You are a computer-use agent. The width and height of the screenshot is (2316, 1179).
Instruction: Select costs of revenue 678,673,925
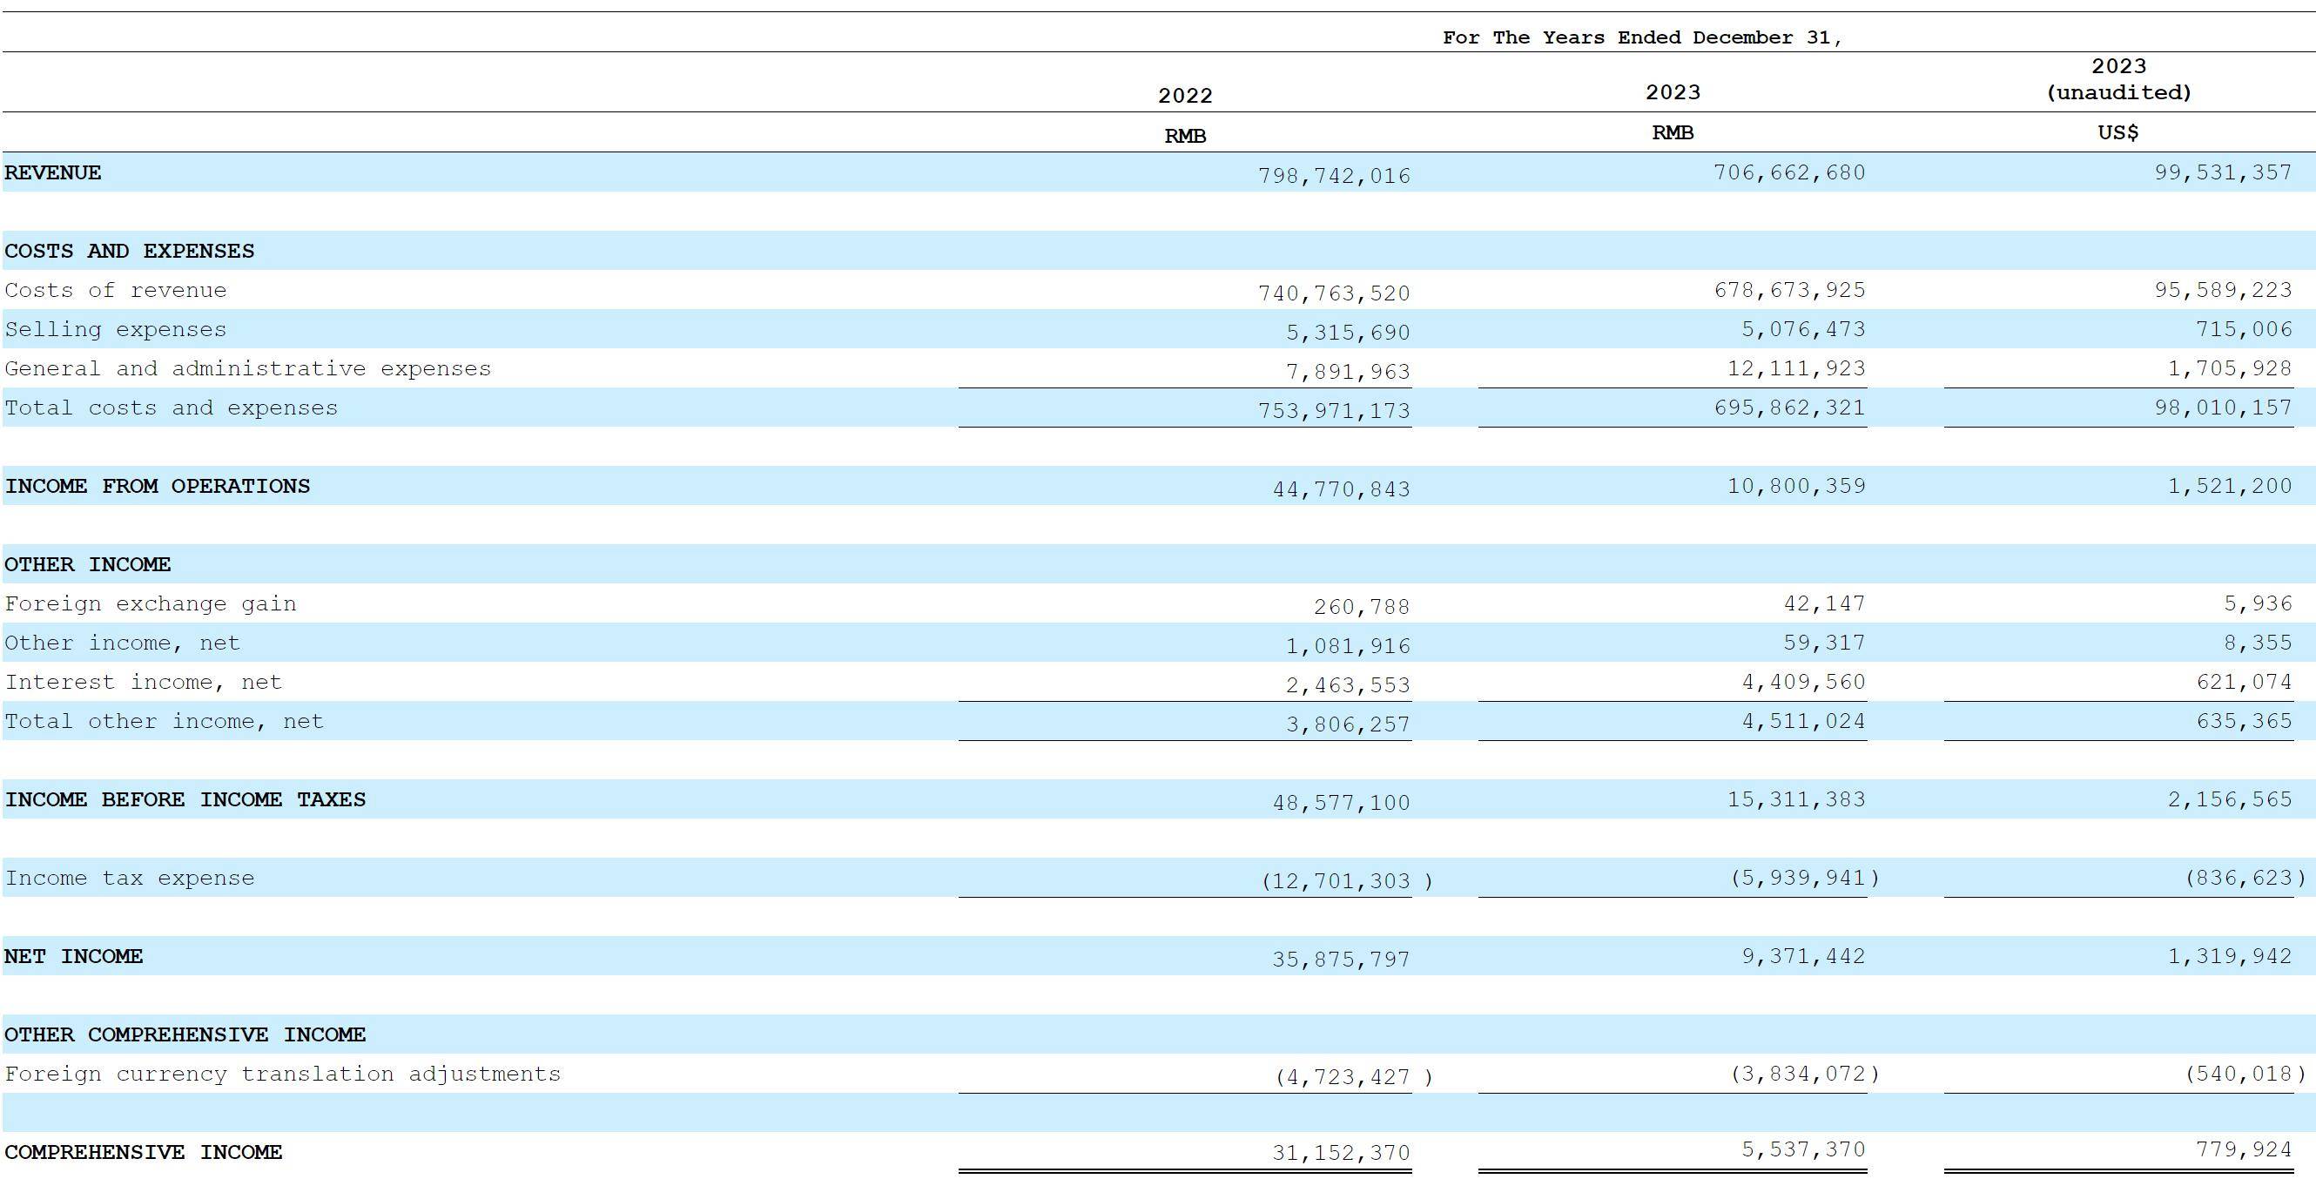tap(1789, 291)
